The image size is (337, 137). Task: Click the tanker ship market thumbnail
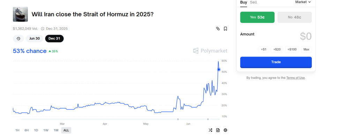[21, 14]
